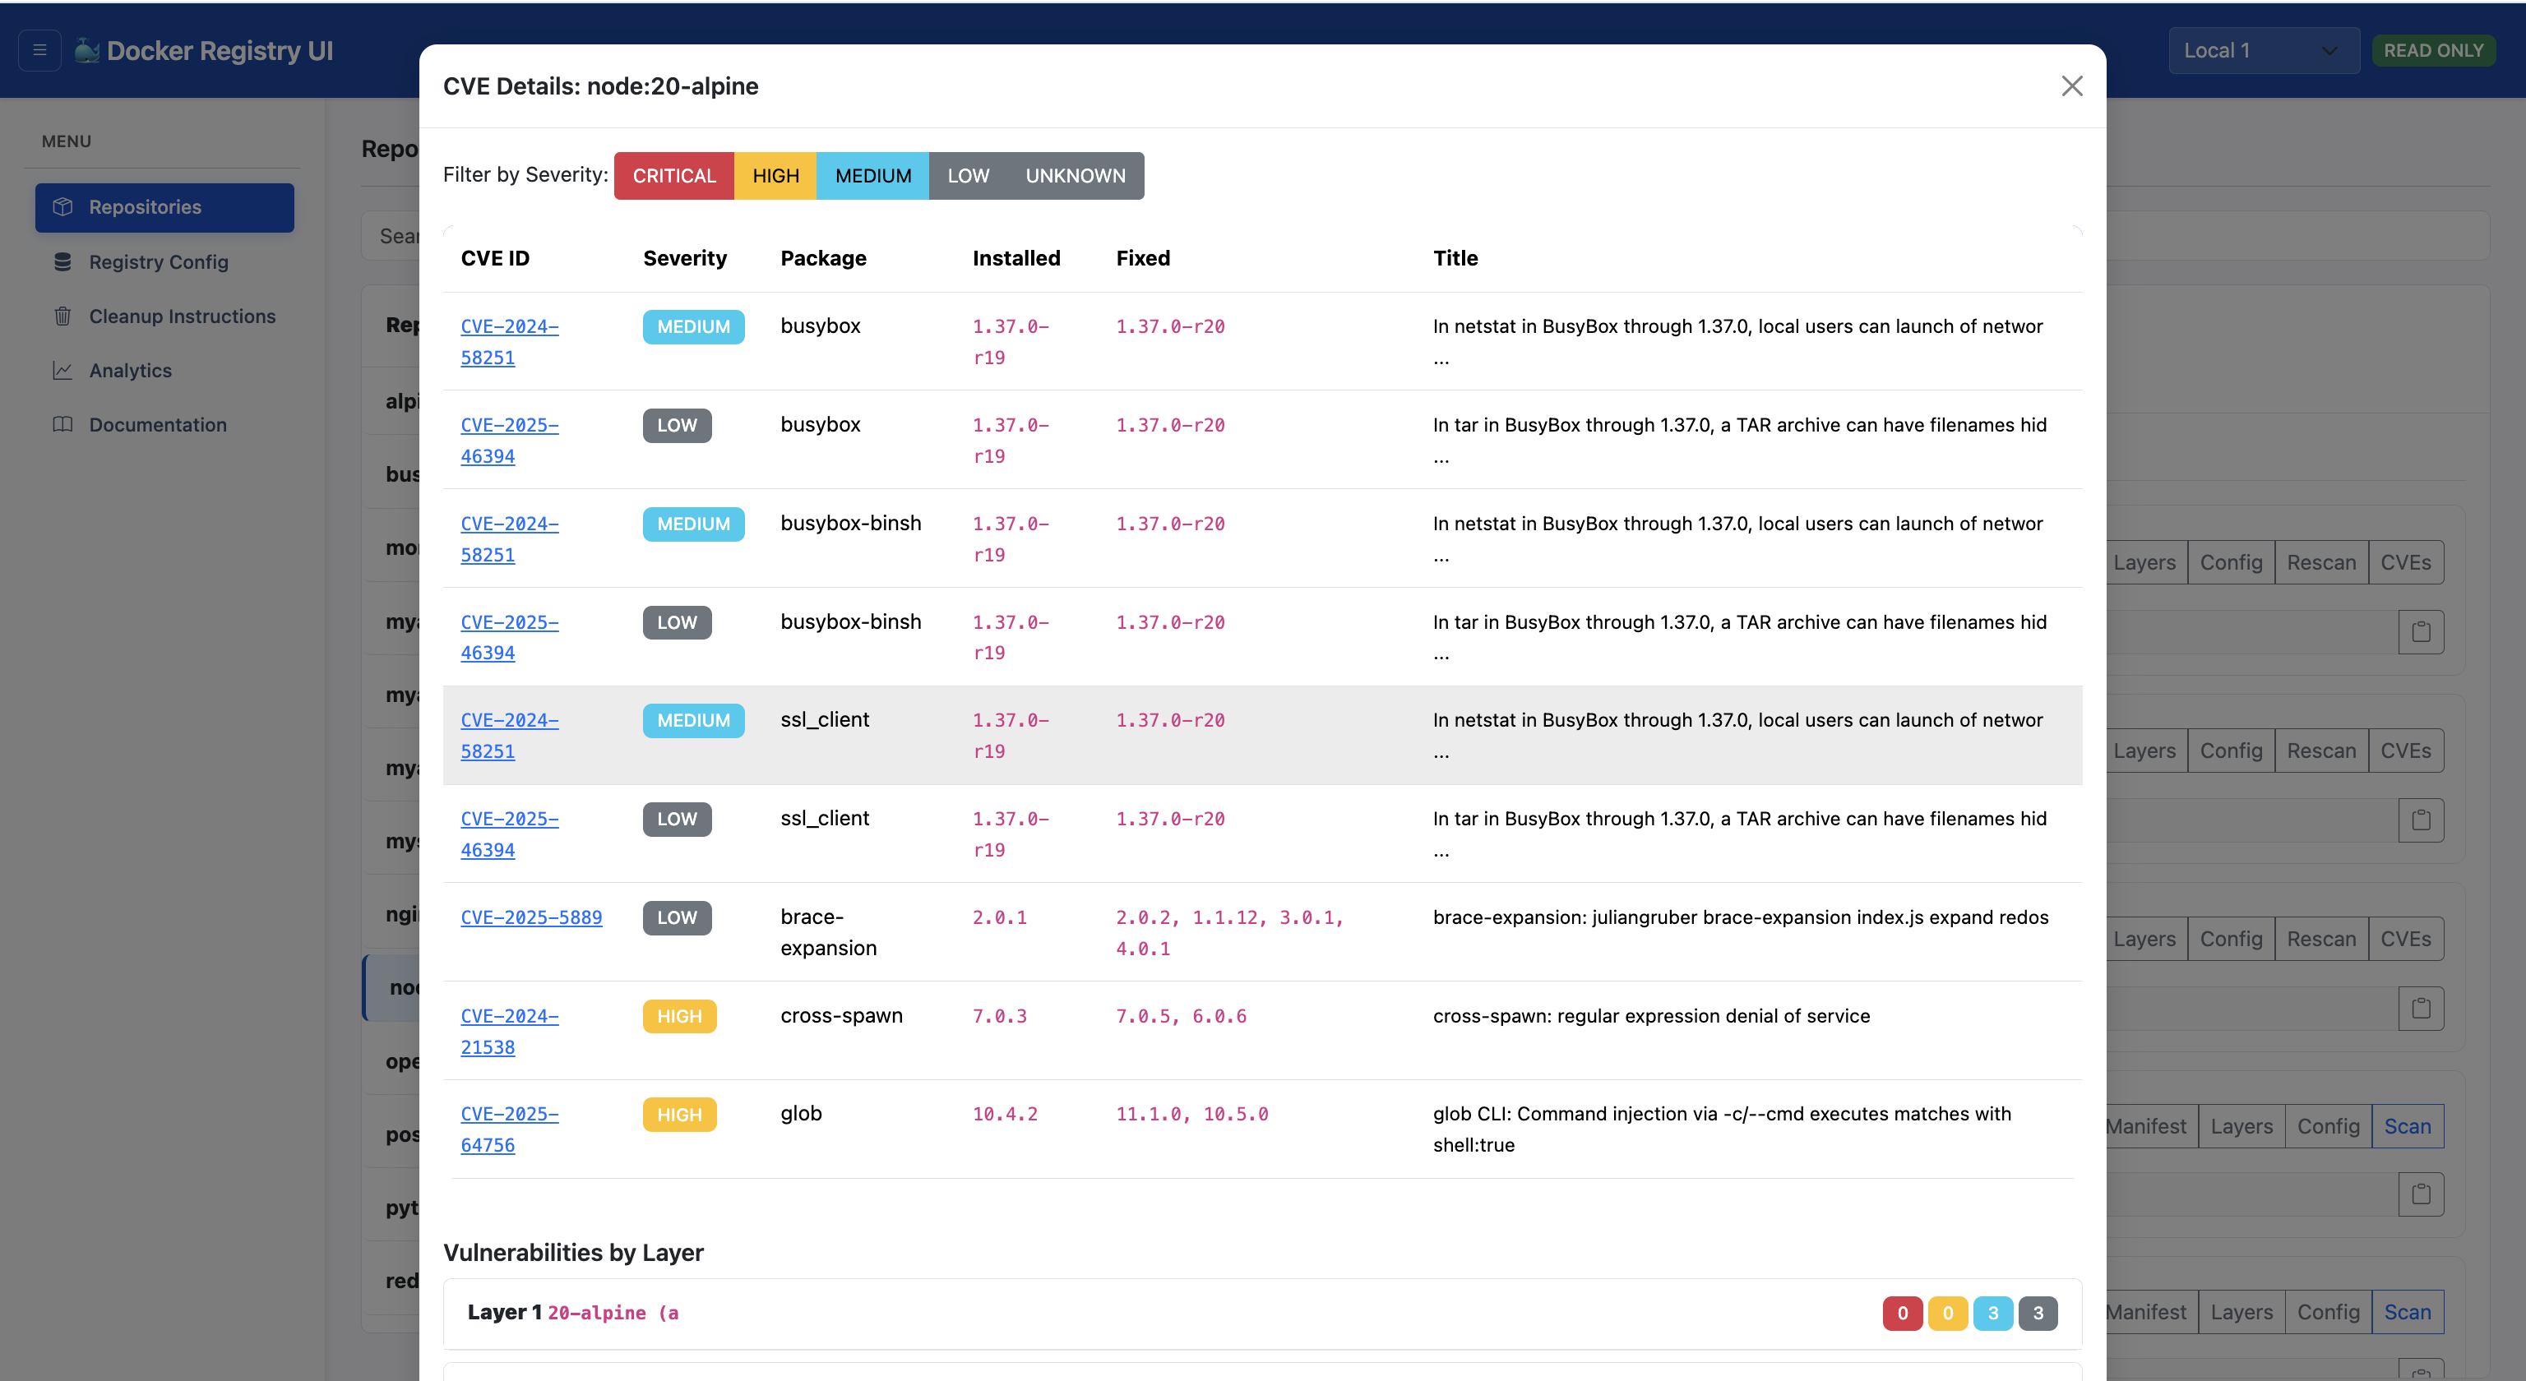Screen dimensions: 2526x1381
Task: Disable the UNKNOWN severity filter
Action: (1075, 175)
